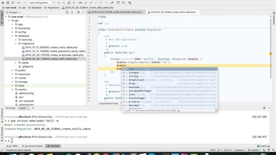Expand the resources folder in tree
This screenshot has width=276, height=155.
pyautogui.click(x=13, y=74)
